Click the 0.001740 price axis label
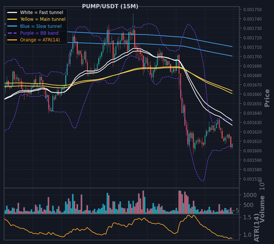Viewport: 274px width, 244px height. coord(253,19)
